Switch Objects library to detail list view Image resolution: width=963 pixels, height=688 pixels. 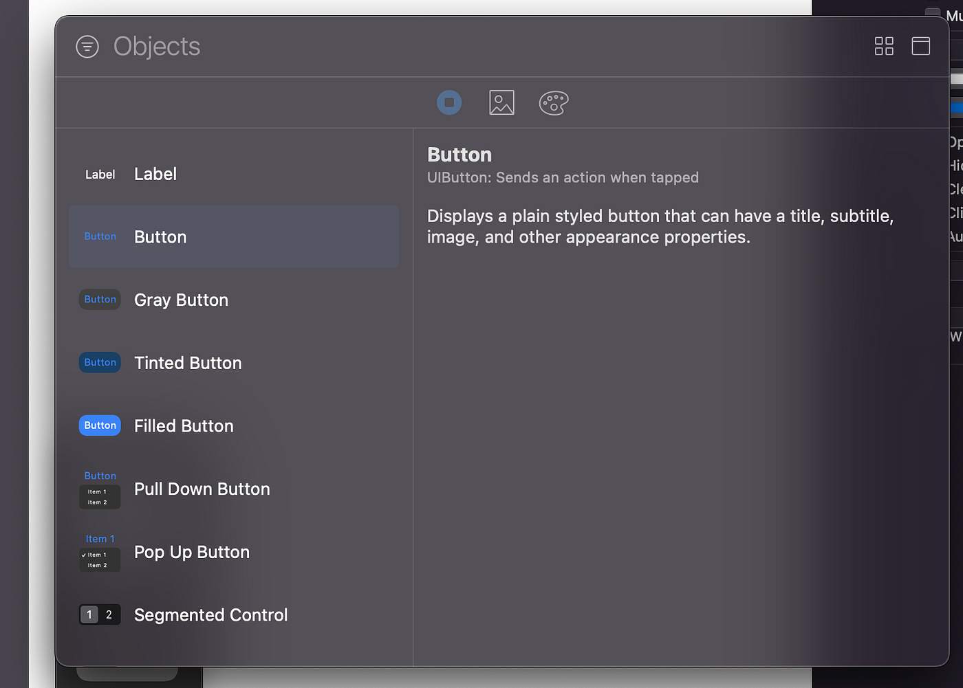pos(920,46)
